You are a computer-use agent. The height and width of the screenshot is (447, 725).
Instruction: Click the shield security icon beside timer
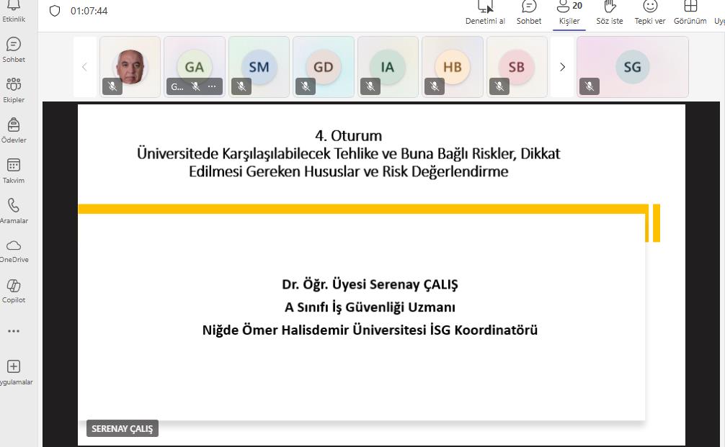(x=55, y=11)
